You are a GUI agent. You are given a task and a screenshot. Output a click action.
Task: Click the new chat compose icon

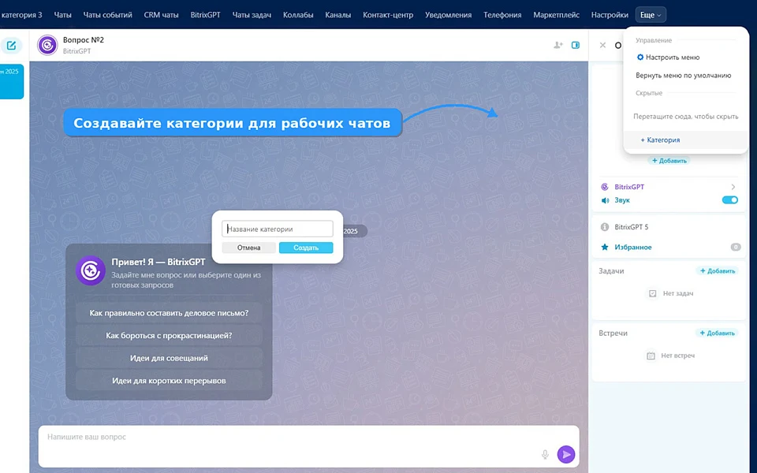tap(11, 46)
